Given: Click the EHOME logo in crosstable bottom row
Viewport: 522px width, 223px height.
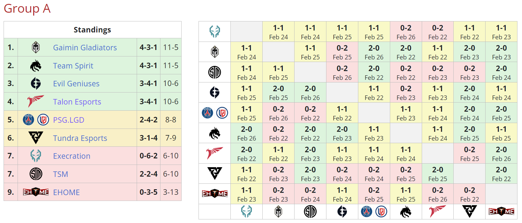Looking at the screenshot, I should [x=501, y=212].
